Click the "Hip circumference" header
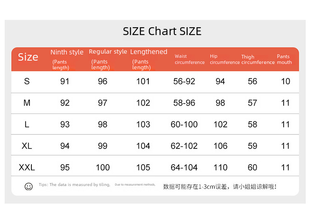Screen dimensions: 310x219 click(x=224, y=59)
